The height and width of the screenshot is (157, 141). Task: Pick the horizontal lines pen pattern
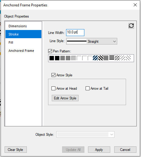point(112,58)
